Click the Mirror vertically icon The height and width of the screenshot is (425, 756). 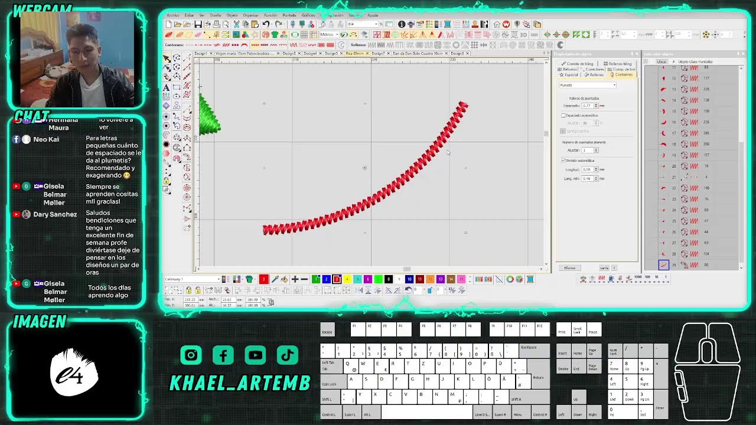click(x=369, y=290)
